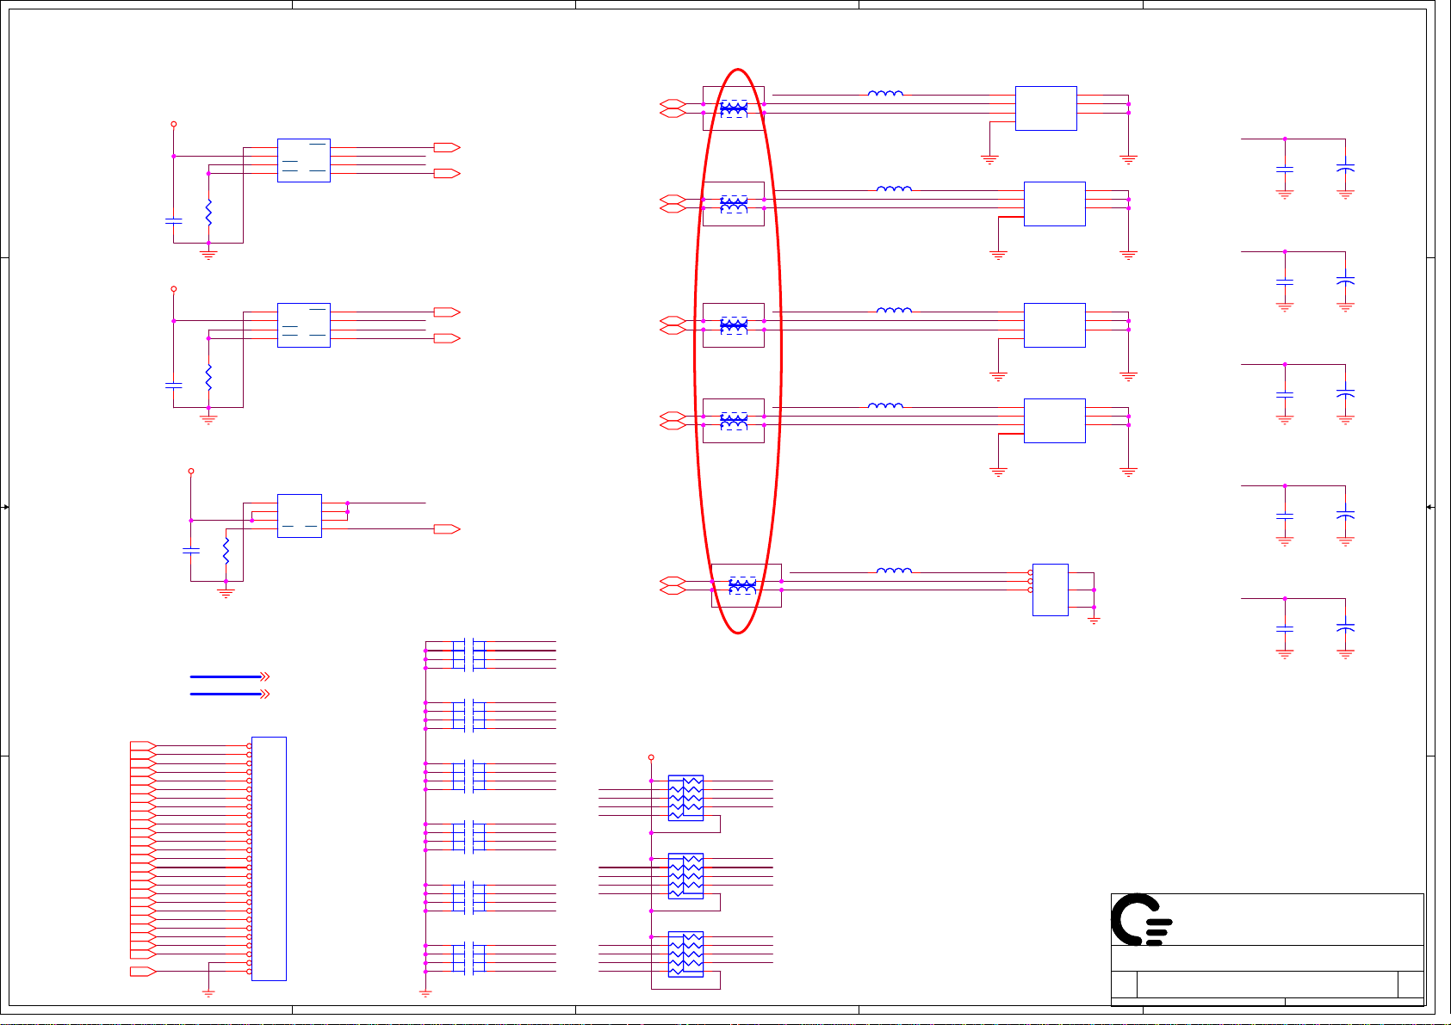This screenshot has height=1025, width=1451.
Task: Select the small three-pin connector box at lower right
Action: coord(1051,590)
